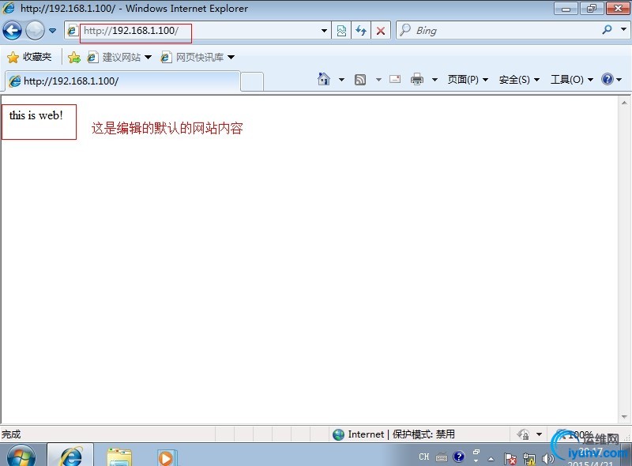Open Windows Media Player taskbar icon
Viewport: 632px width, 466px height.
(x=166, y=457)
